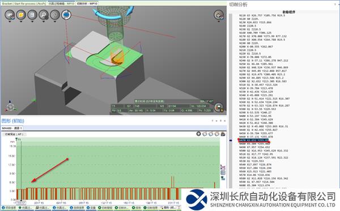Expand dropdown arrow under the yellow cube icon
Viewport: 340px width, 211px height.
point(21,21)
